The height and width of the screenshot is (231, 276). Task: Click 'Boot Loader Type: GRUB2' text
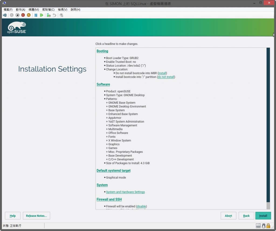(x=122, y=58)
